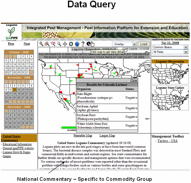Activate the pan map arrows tool
This screenshot has height=183, width=191.
pyautogui.click(x=65, y=44)
